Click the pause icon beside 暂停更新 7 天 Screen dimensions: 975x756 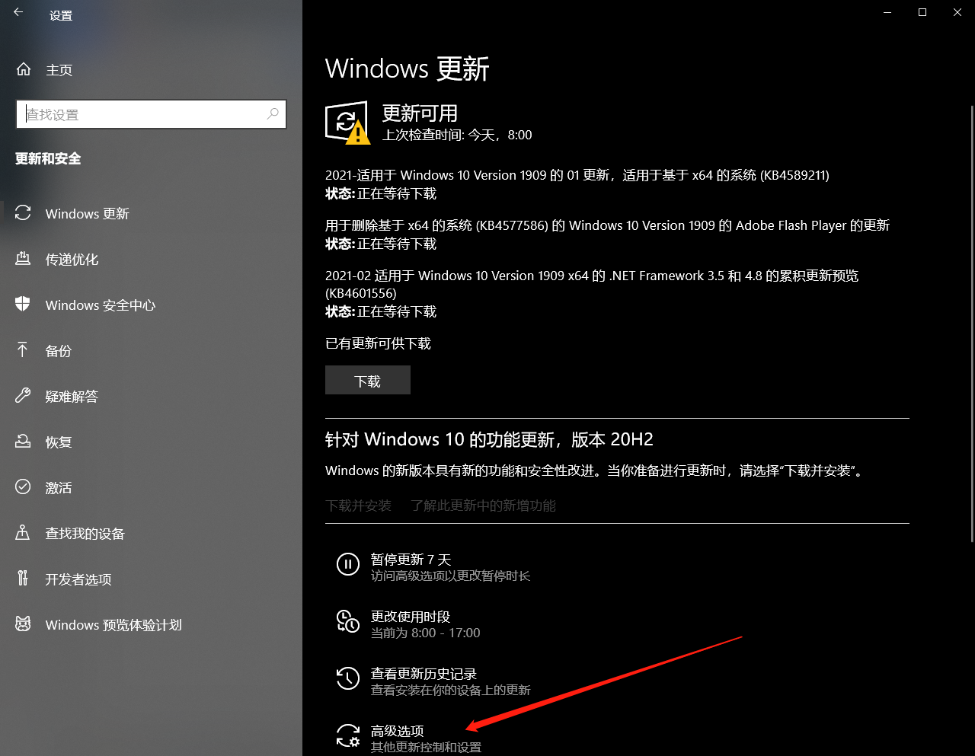coord(348,564)
